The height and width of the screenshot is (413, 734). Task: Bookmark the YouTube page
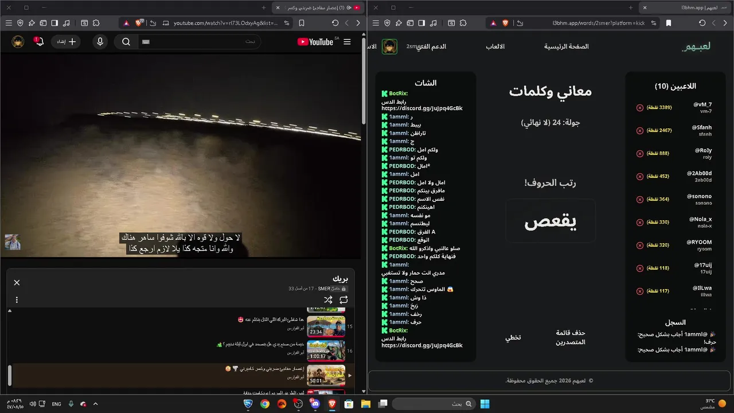[x=302, y=23]
